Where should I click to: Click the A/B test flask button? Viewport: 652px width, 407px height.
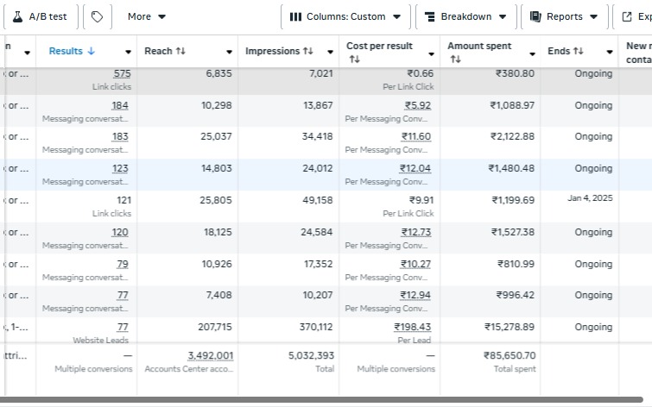40,16
